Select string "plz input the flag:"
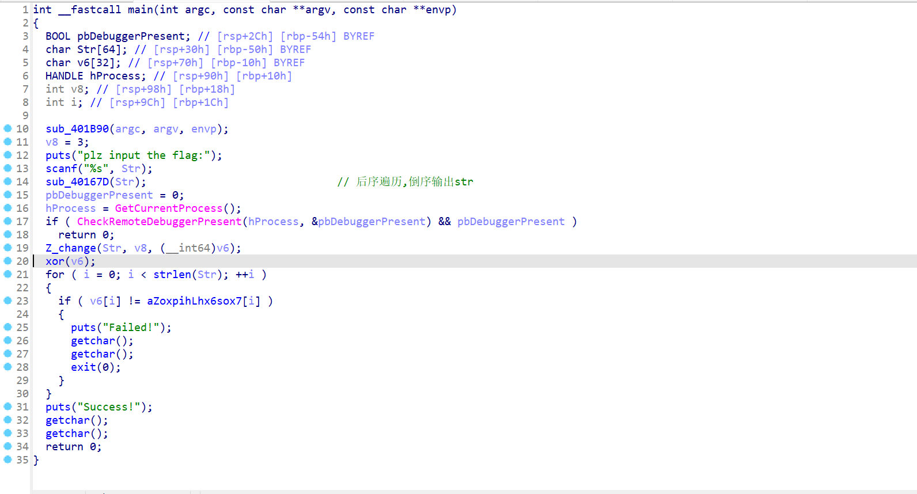The height and width of the screenshot is (494, 917). pyautogui.click(x=143, y=155)
